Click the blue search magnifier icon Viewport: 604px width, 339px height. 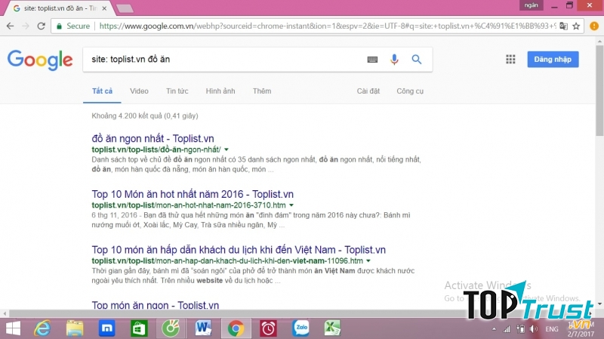pyautogui.click(x=416, y=60)
